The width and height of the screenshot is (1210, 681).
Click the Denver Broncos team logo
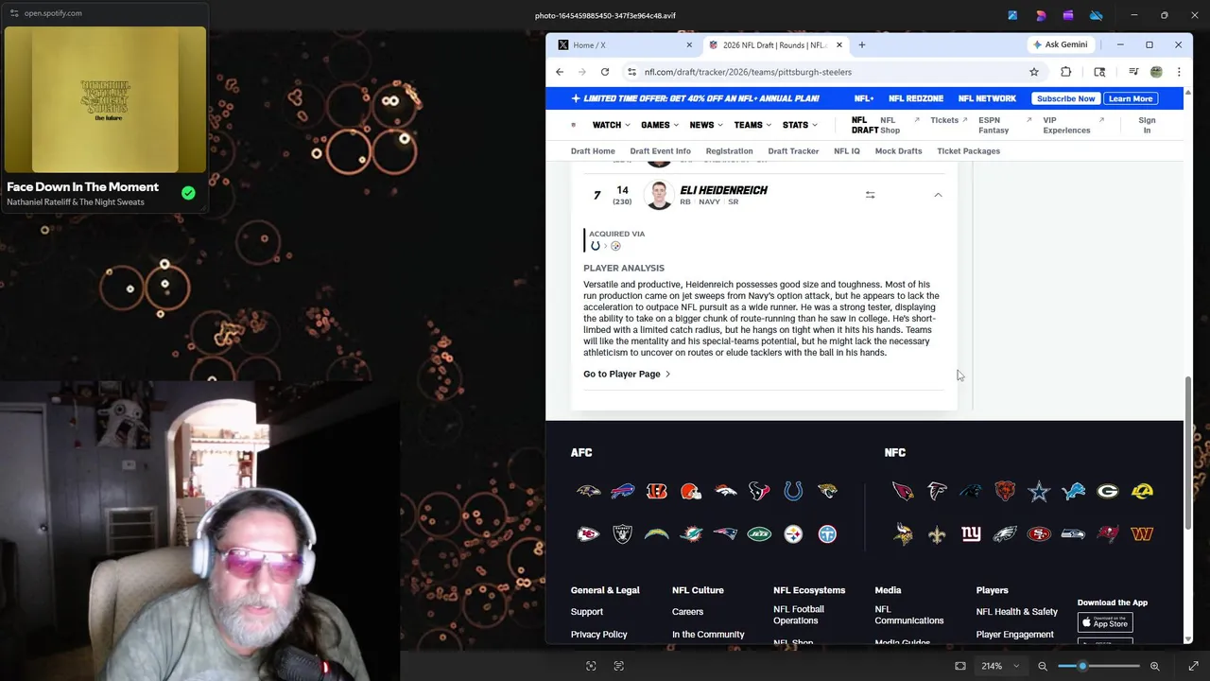point(725,491)
